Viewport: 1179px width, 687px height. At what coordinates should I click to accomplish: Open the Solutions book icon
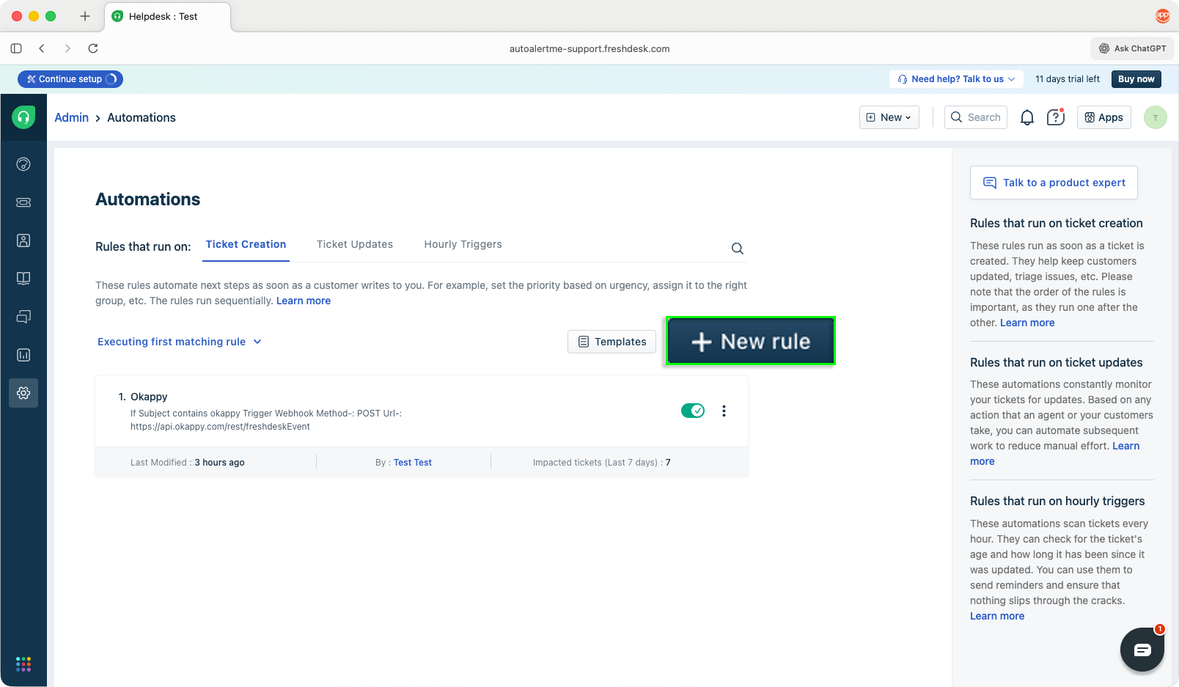click(23, 279)
